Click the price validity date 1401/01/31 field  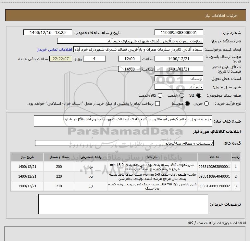coord(179,69)
